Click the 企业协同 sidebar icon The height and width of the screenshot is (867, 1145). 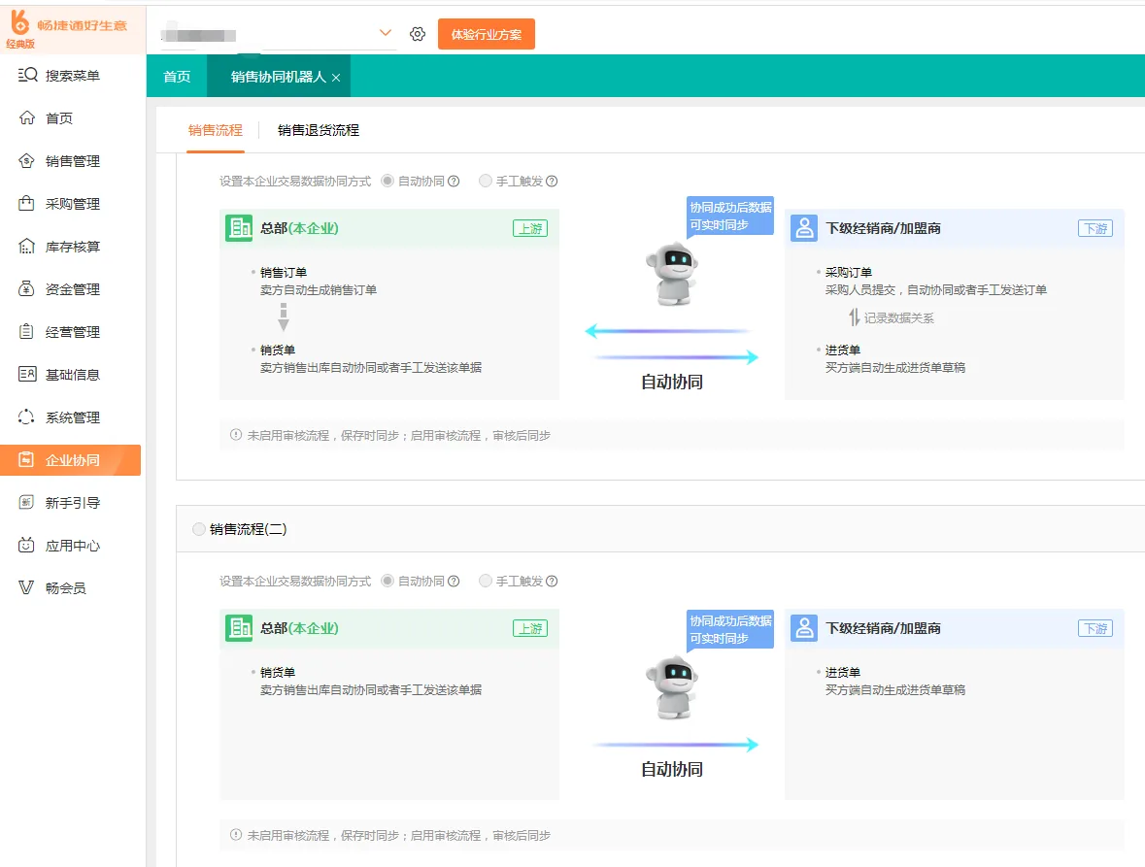(x=27, y=460)
